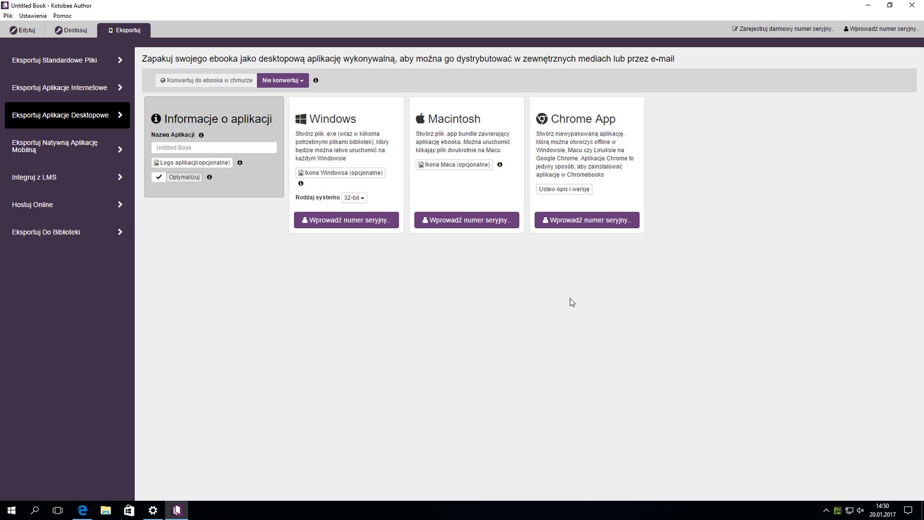Open the Action Center notifications icon
The height and width of the screenshot is (520, 924).
pos(908,510)
